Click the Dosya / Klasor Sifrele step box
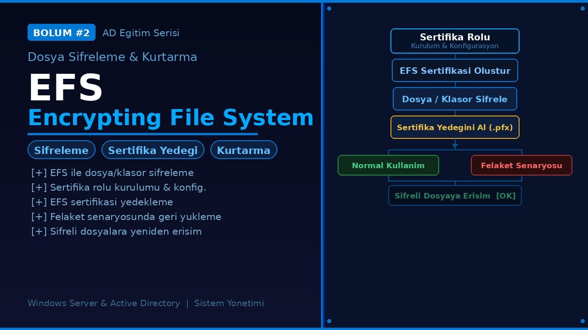Screen dimensions: 588x330 tap(455, 99)
